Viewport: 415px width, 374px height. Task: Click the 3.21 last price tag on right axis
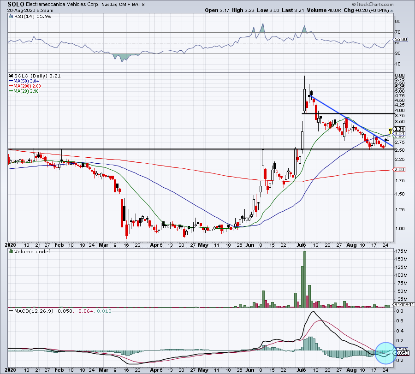pyautogui.click(x=399, y=129)
